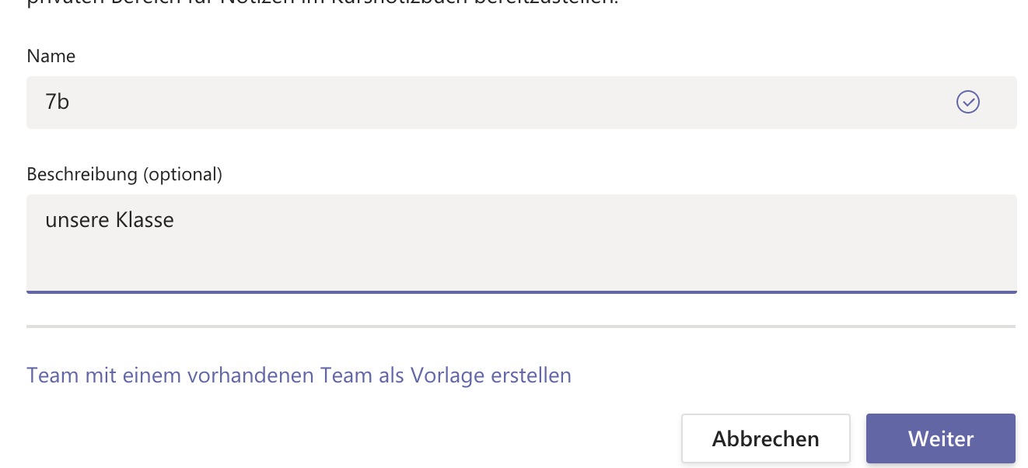This screenshot has width=1028, height=468.
Task: Click the "unsere Klasse" description text
Action: click(110, 220)
